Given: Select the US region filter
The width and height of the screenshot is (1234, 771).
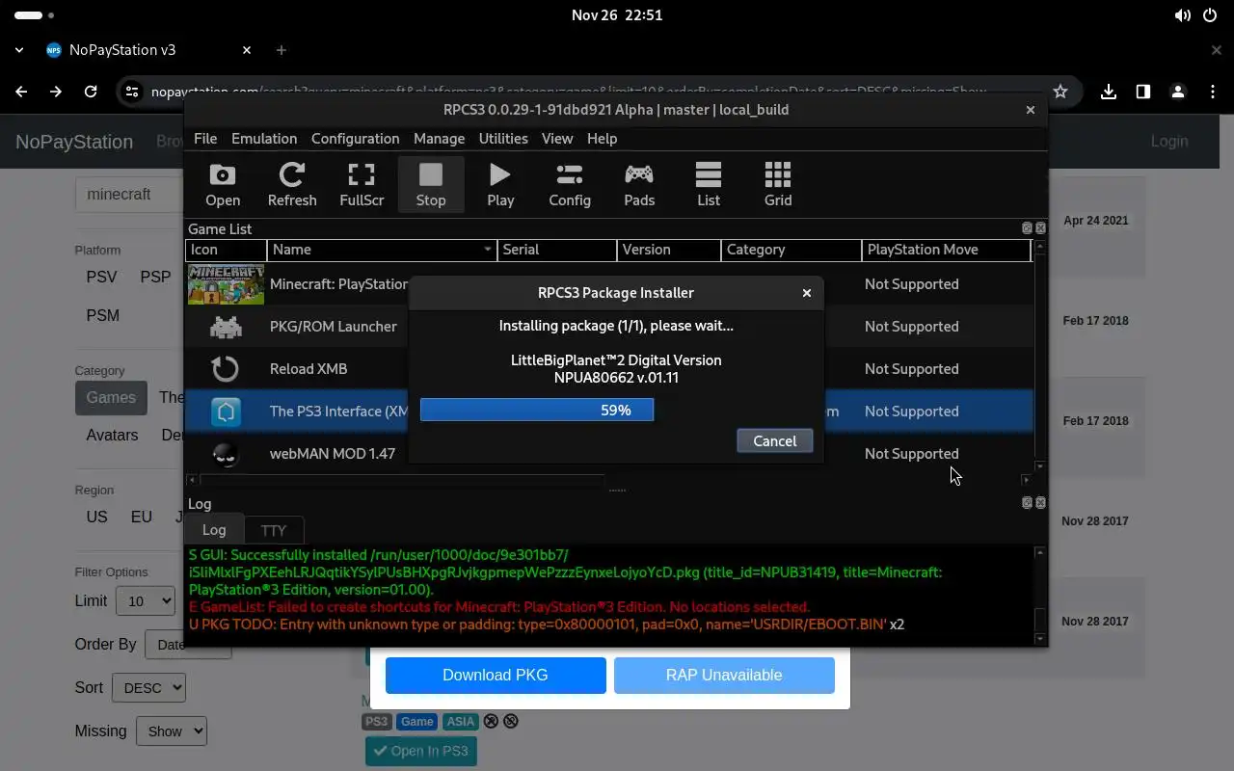Looking at the screenshot, I should [96, 517].
